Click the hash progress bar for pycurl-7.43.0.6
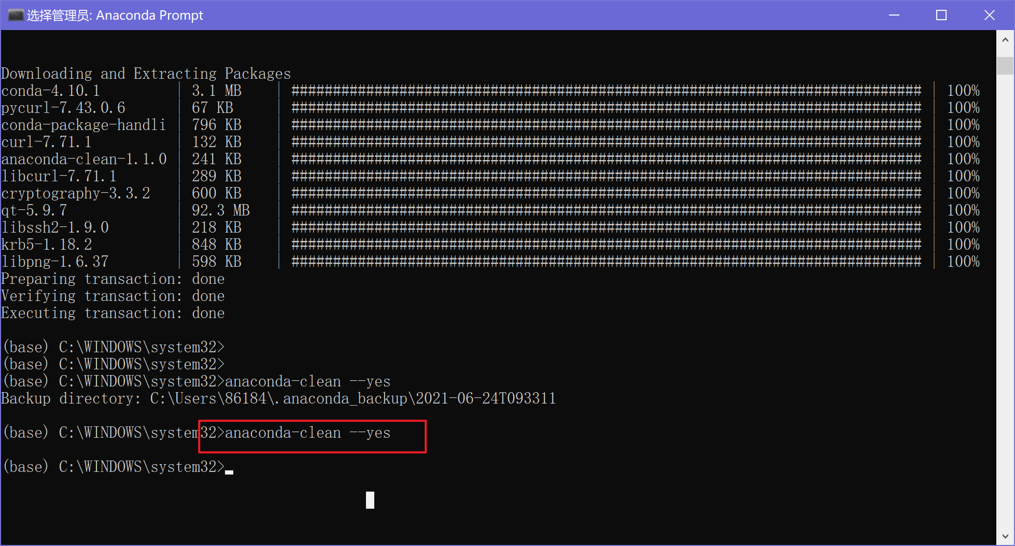This screenshot has height=546, width=1015. click(x=607, y=108)
